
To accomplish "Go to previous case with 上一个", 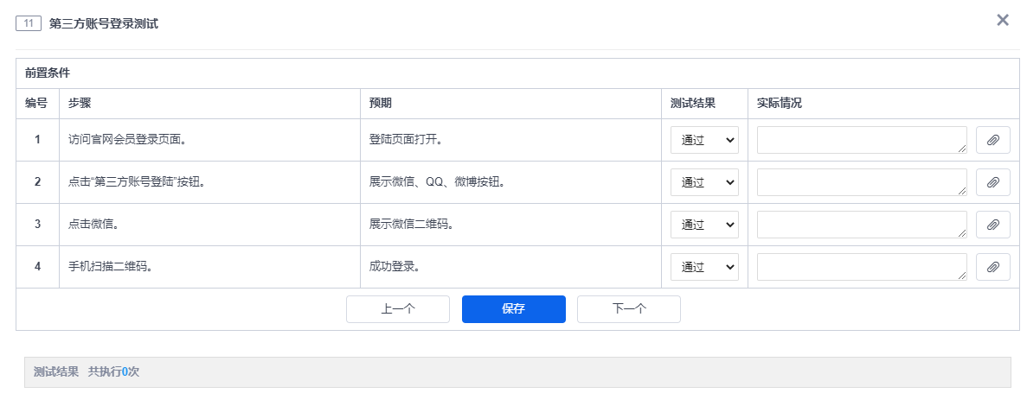I will (x=398, y=309).
